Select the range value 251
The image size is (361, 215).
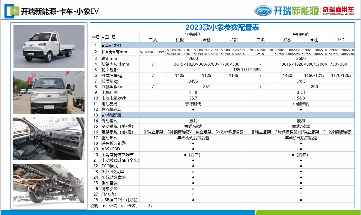206,87
